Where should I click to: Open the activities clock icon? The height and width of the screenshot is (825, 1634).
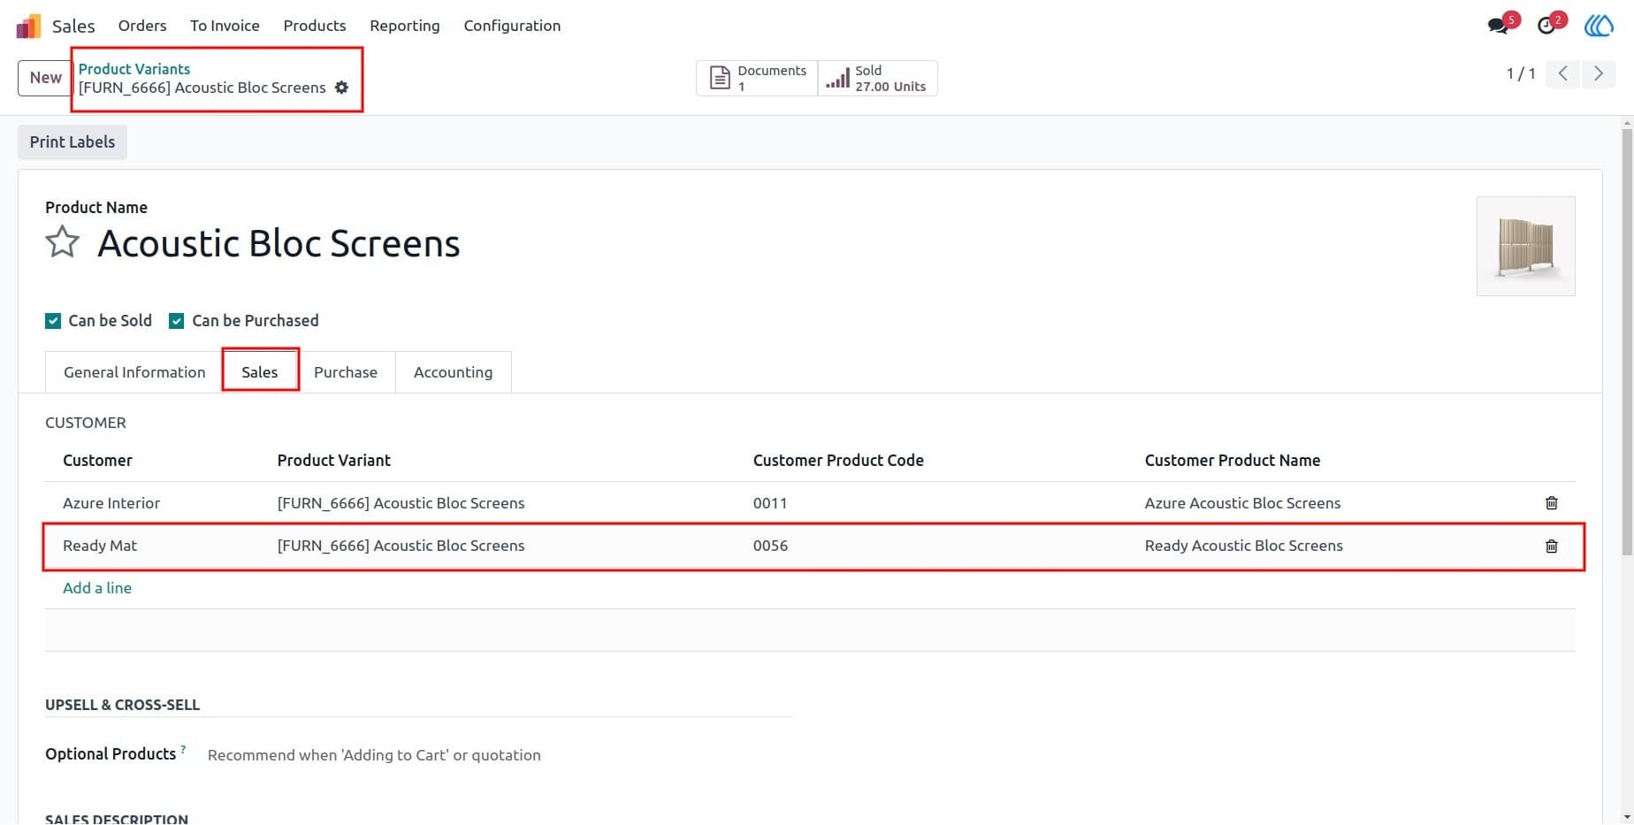(x=1546, y=26)
